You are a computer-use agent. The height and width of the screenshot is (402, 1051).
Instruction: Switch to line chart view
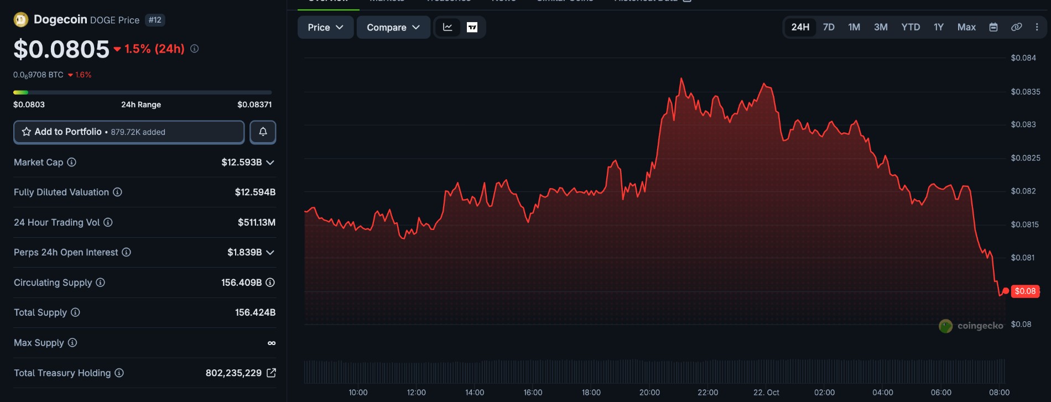click(x=448, y=27)
